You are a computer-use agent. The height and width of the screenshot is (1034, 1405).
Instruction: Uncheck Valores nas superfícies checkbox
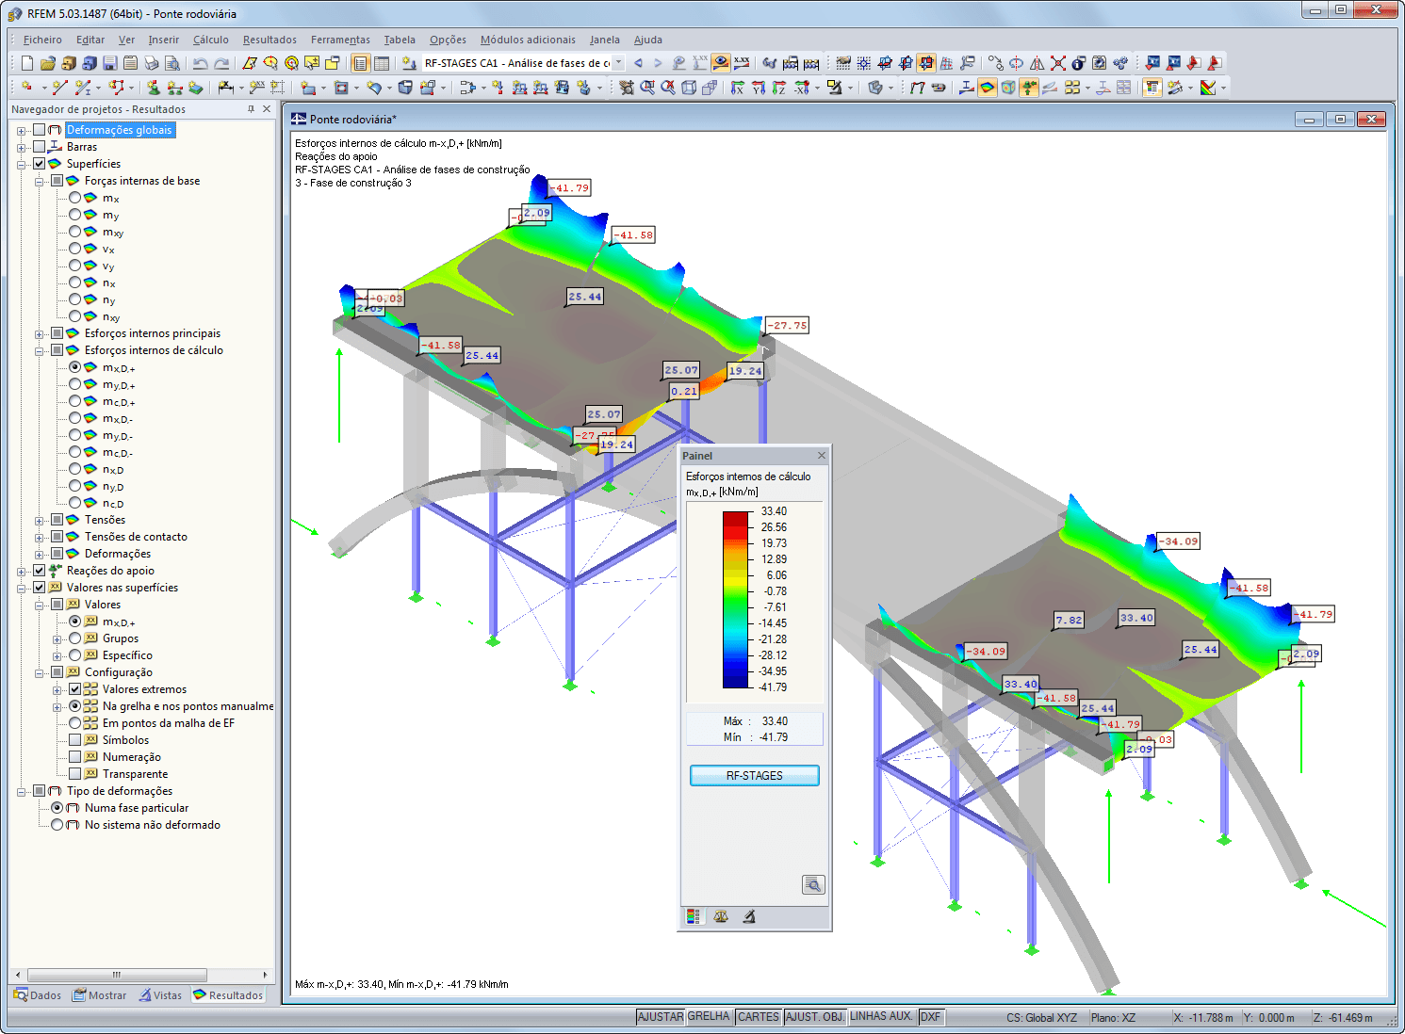(40, 588)
